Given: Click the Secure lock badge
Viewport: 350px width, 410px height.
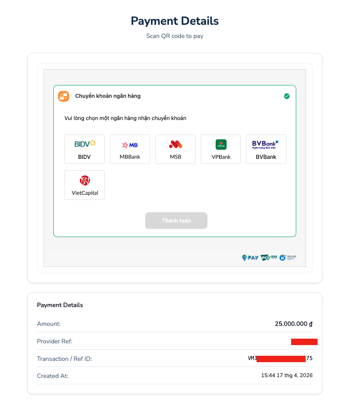Looking at the screenshot, I should 288,258.
